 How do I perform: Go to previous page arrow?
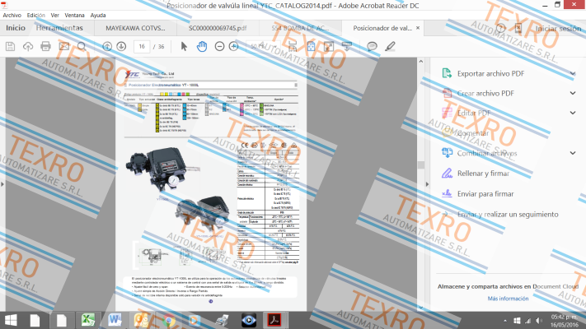pos(107,46)
